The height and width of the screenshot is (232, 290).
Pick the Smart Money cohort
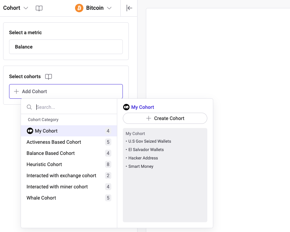pyautogui.click(x=141, y=166)
